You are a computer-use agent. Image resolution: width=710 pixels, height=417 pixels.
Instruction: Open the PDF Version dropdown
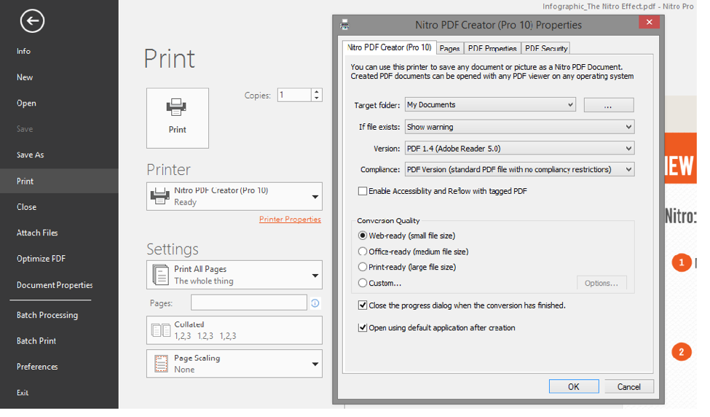point(519,148)
